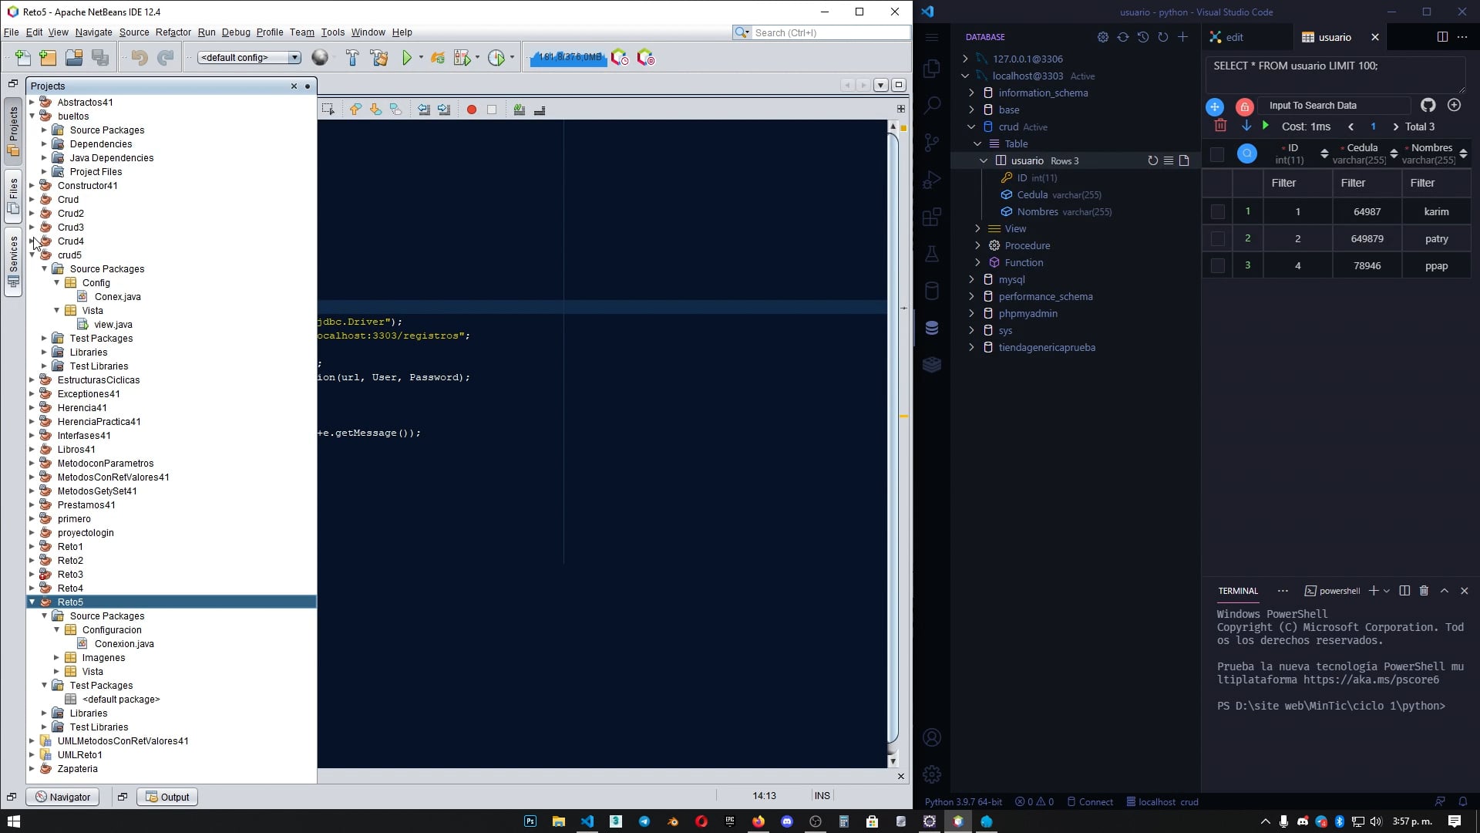The width and height of the screenshot is (1480, 833).
Task: Select the Clean and Build project icon
Action: tap(379, 57)
